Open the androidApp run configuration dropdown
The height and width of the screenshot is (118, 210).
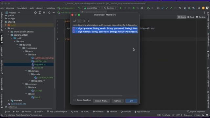tap(92, 8)
